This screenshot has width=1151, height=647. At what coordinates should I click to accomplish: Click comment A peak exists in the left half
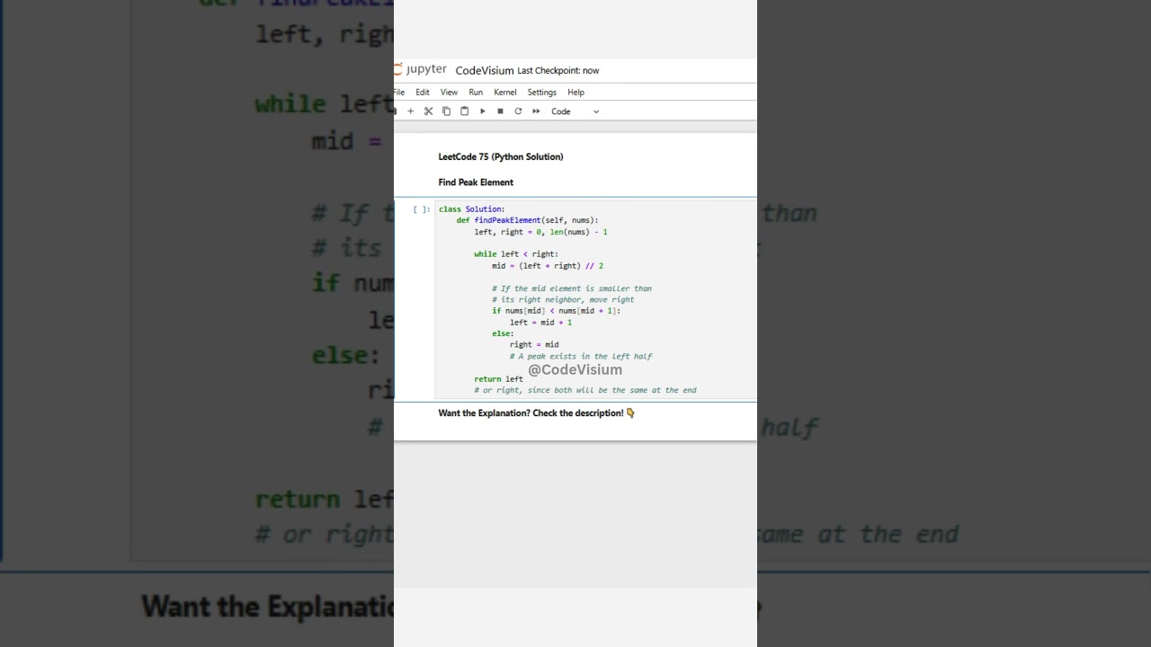click(x=581, y=356)
